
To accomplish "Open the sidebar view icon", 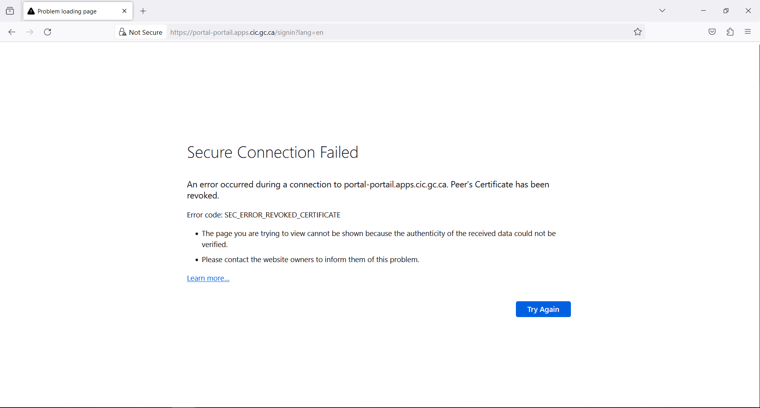I will pyautogui.click(x=10, y=11).
